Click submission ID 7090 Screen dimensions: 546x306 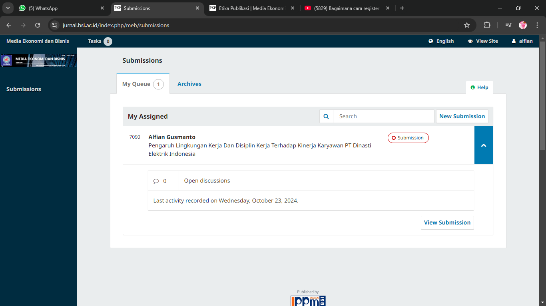click(135, 137)
